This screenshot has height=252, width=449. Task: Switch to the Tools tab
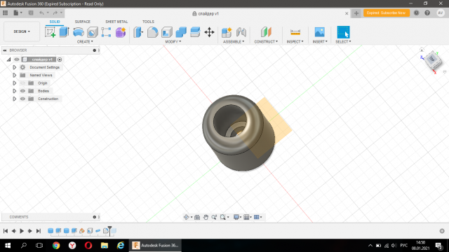tap(148, 22)
